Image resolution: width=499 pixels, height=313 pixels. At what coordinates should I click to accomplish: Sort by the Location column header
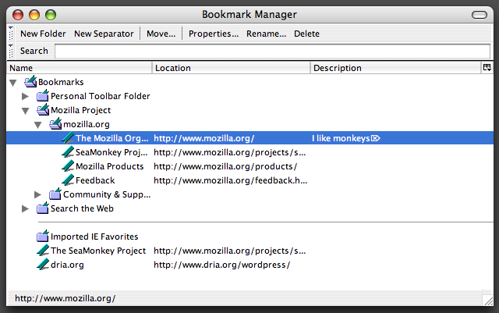232,68
